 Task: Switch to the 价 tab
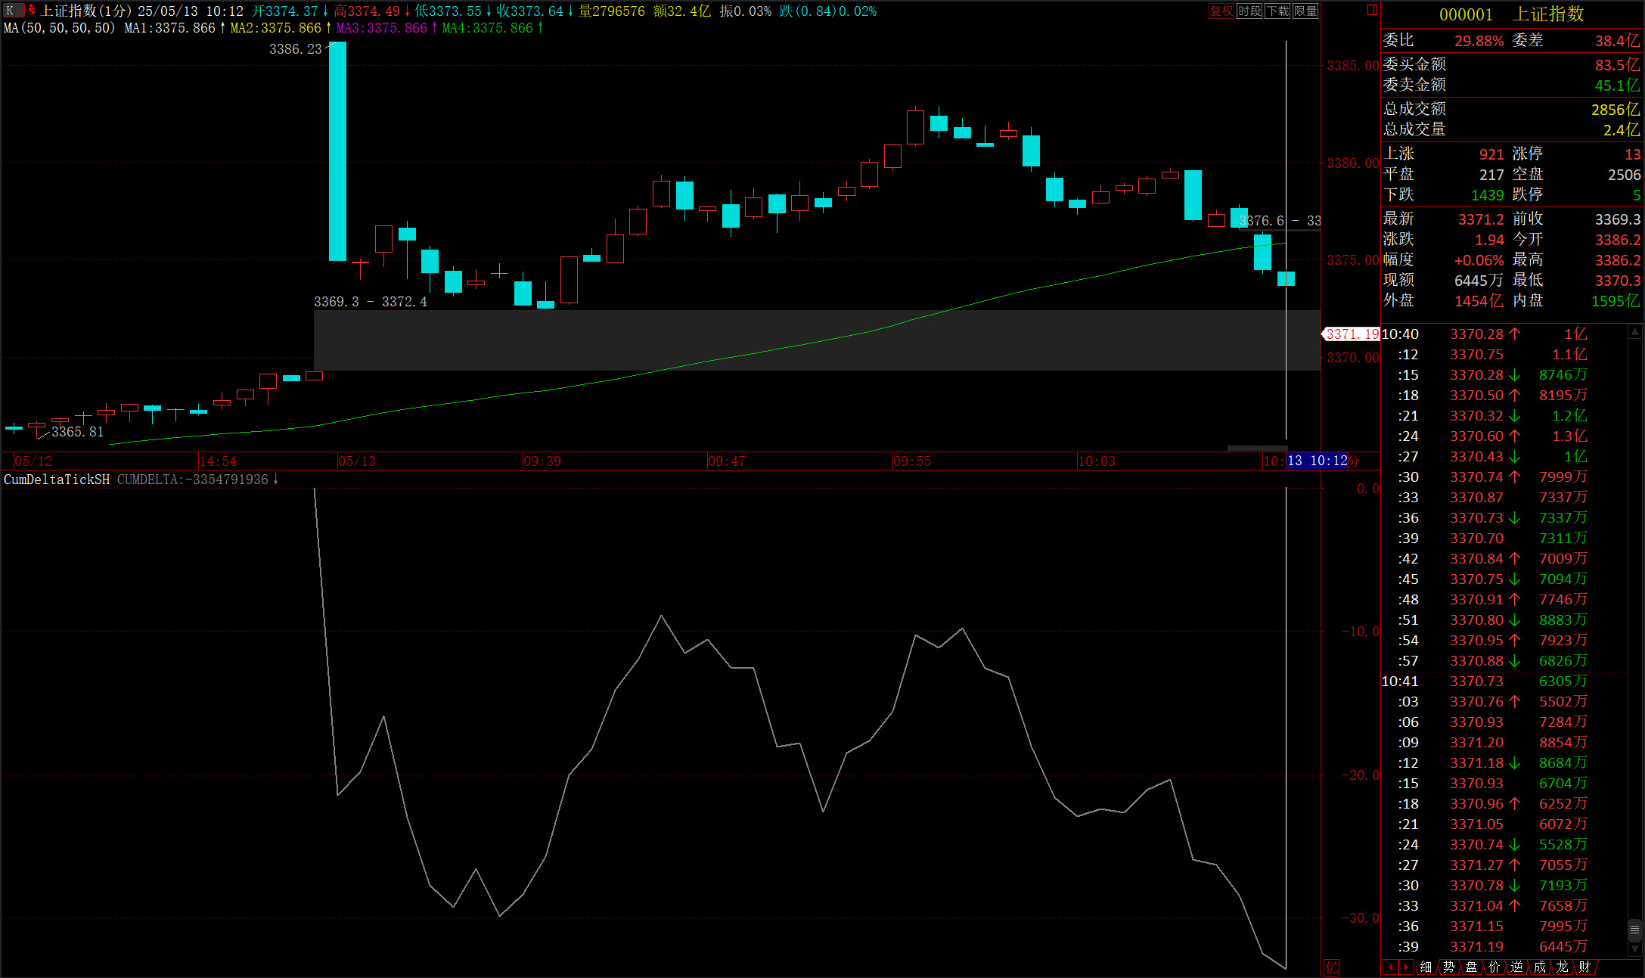[1494, 967]
